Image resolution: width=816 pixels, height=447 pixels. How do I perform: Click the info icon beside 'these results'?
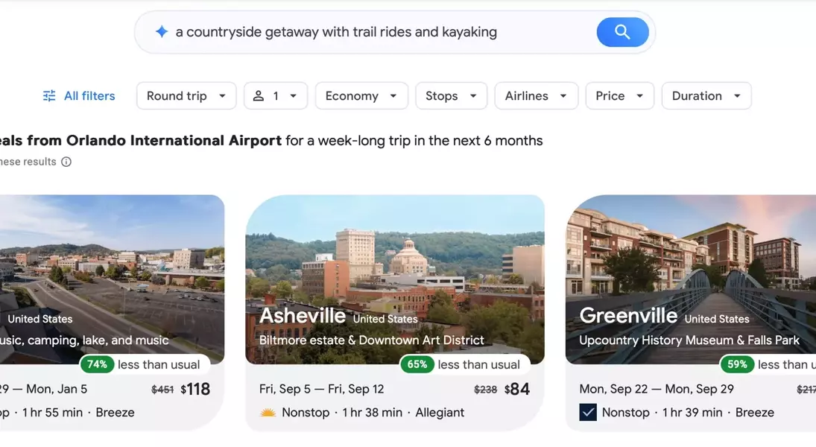[x=66, y=162]
